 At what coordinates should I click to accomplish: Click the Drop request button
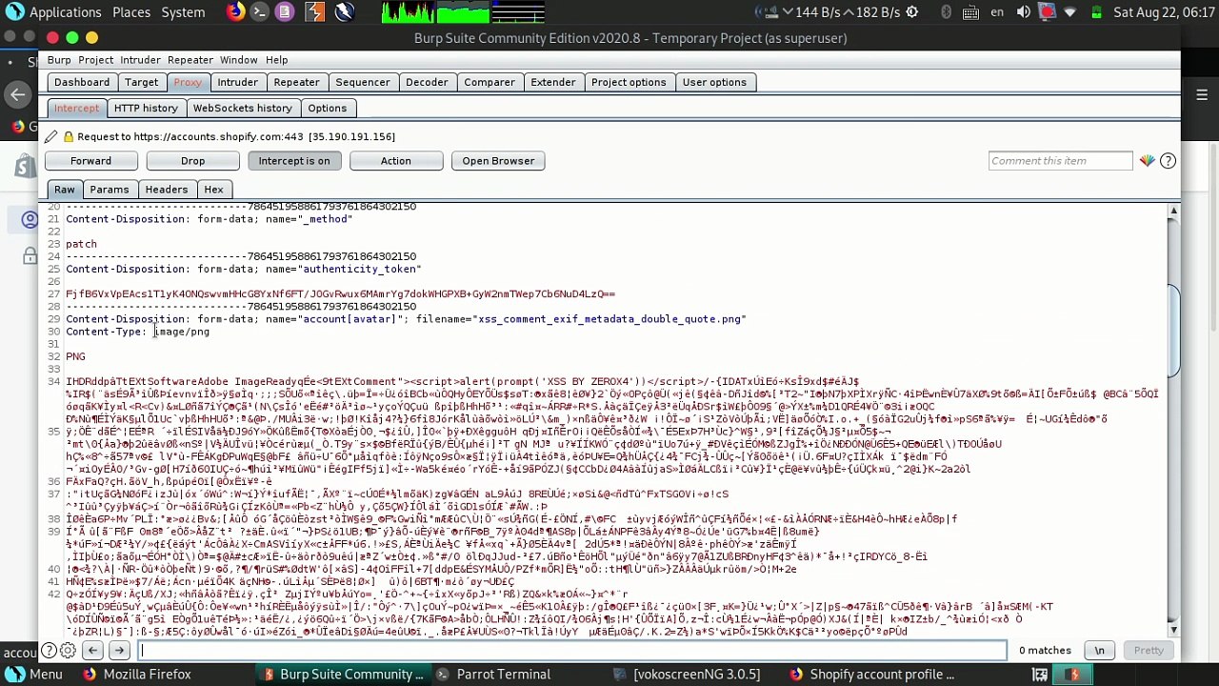[x=192, y=161]
